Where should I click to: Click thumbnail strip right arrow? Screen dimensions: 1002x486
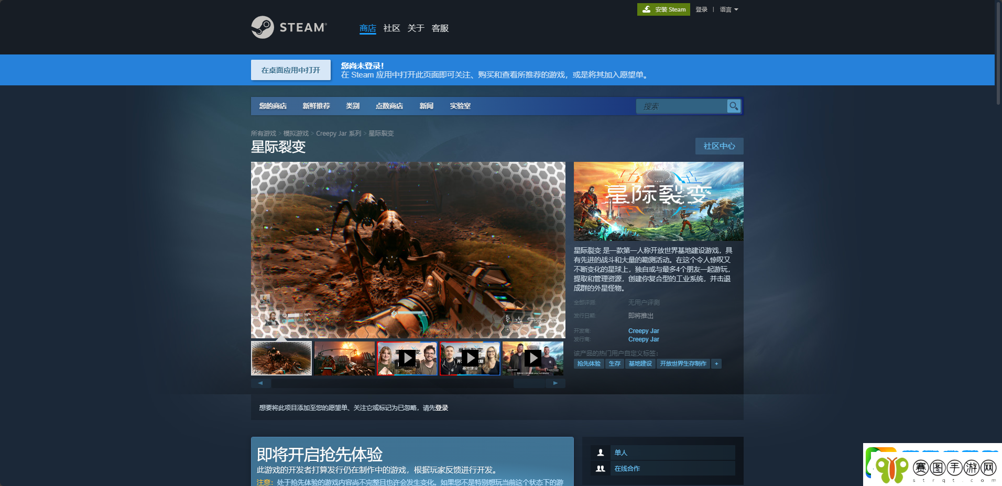pos(556,383)
